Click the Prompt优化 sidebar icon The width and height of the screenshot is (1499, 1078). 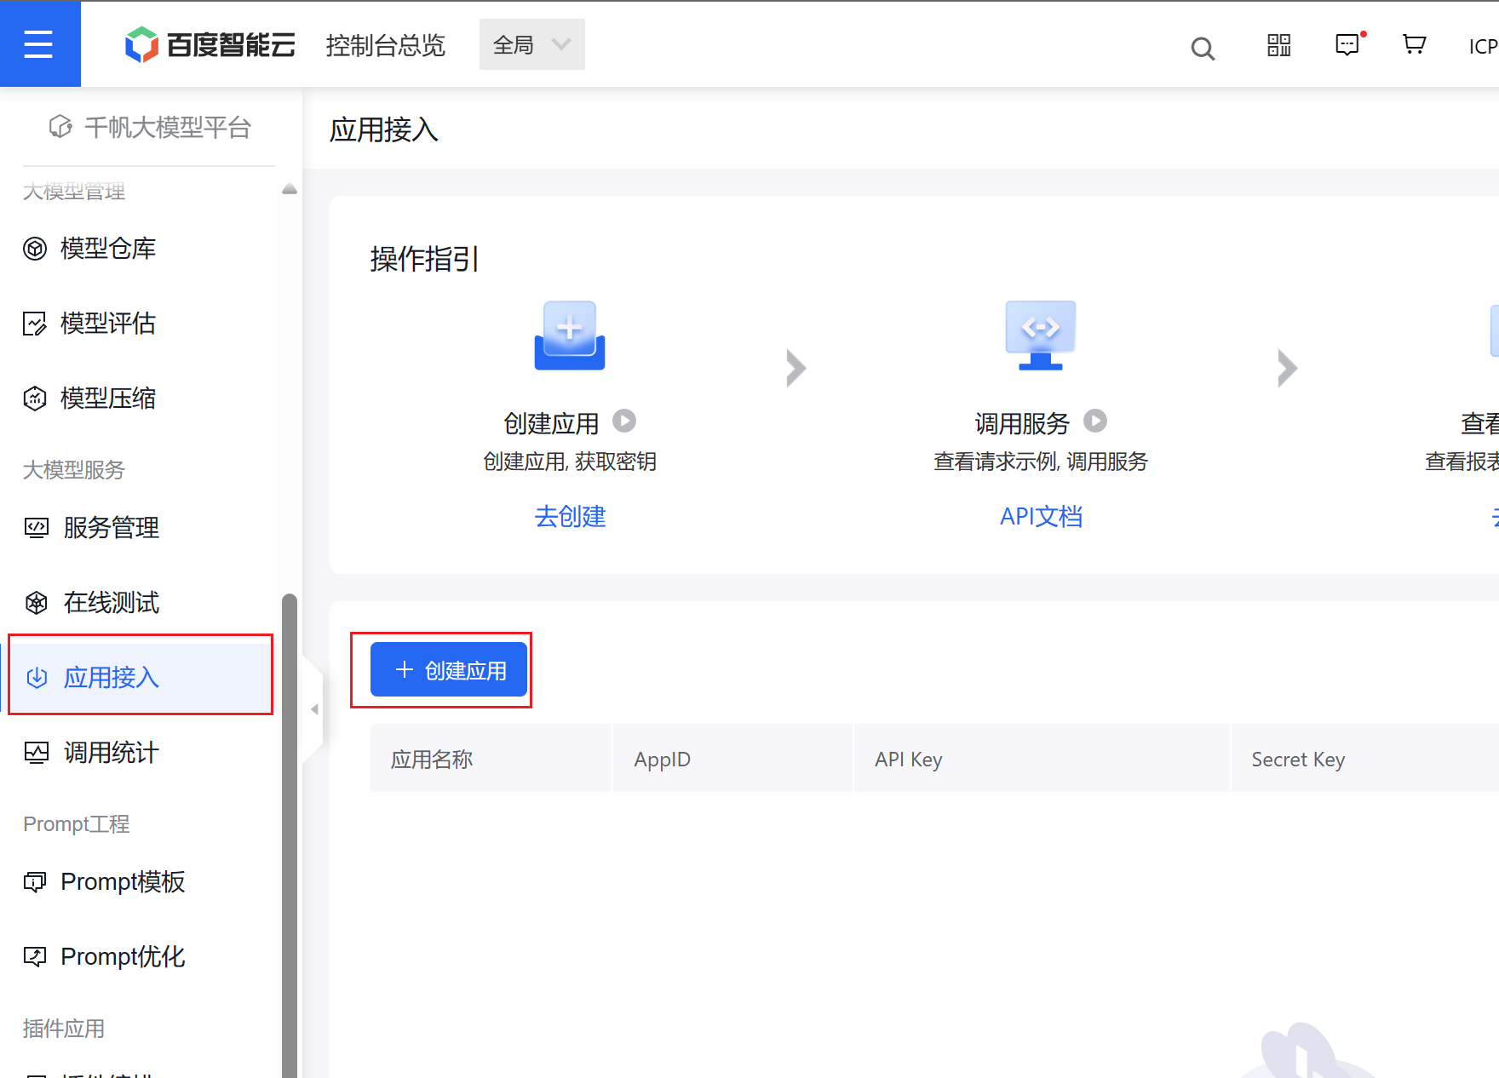point(35,957)
